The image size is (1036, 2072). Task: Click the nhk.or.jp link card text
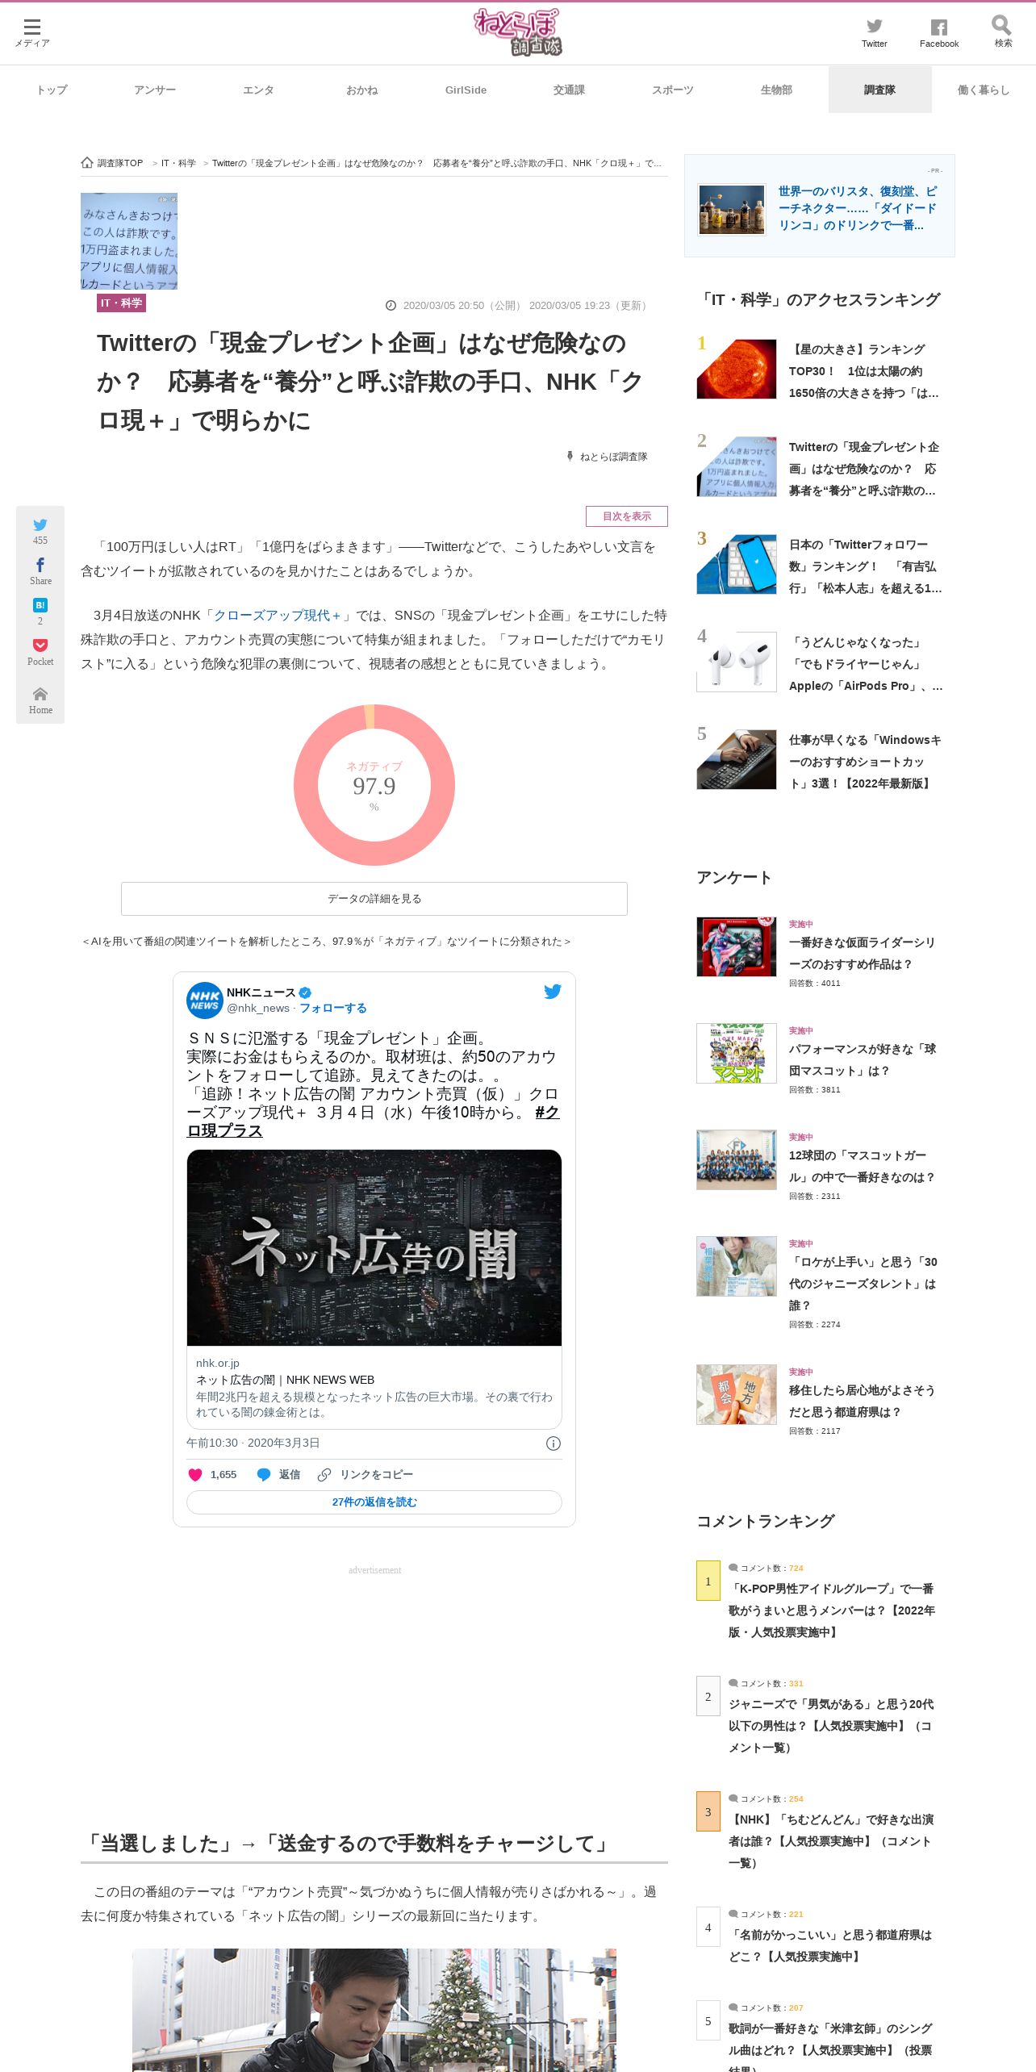374,1388
